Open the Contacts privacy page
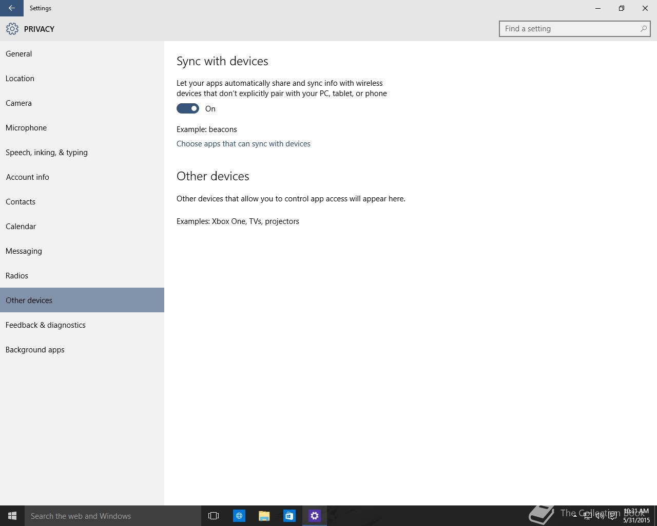This screenshot has height=526, width=657. [x=82, y=201]
